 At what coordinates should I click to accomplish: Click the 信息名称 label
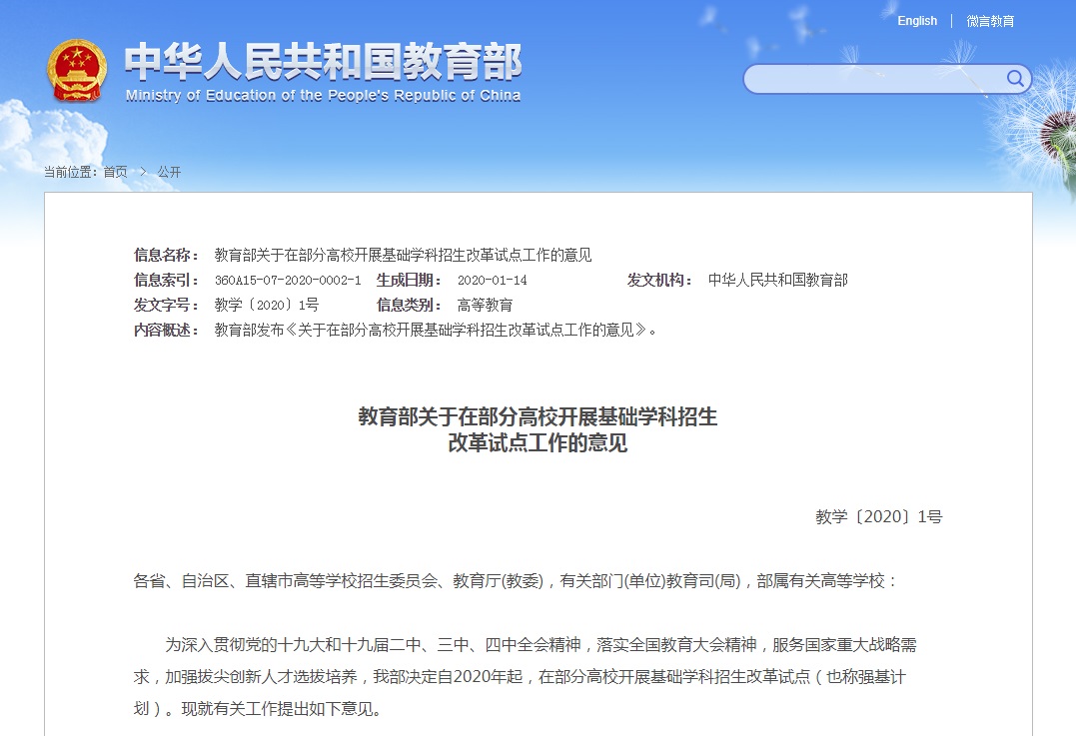[167, 256]
